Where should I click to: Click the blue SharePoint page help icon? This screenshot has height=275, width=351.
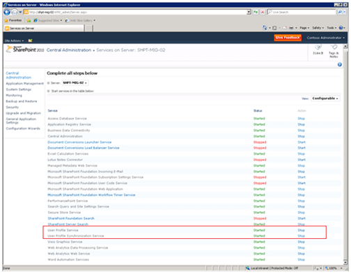click(x=340, y=65)
